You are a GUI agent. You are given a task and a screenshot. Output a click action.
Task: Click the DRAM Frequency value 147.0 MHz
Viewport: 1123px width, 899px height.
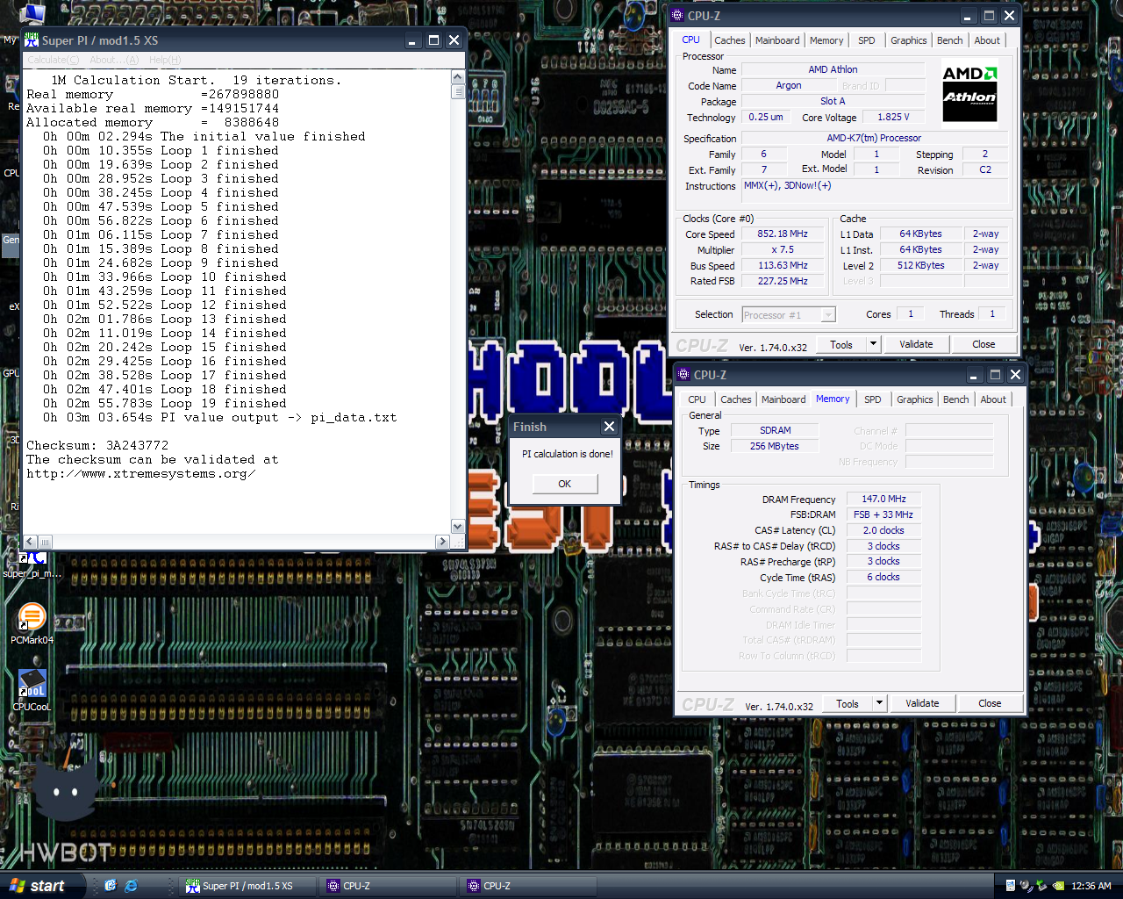(883, 499)
